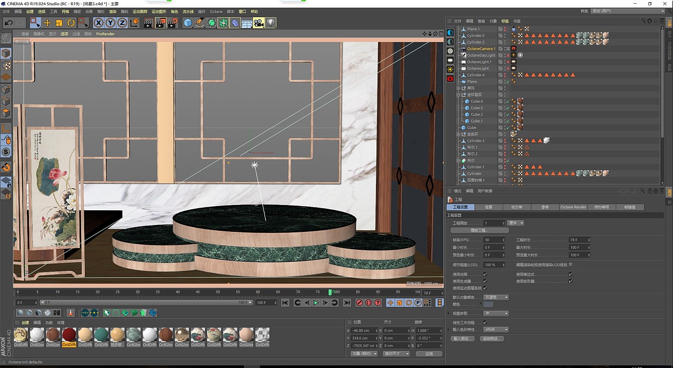Toggle layer checkbox for OctaneDayLight object
Screen dimensions: 673x368
[501, 55]
